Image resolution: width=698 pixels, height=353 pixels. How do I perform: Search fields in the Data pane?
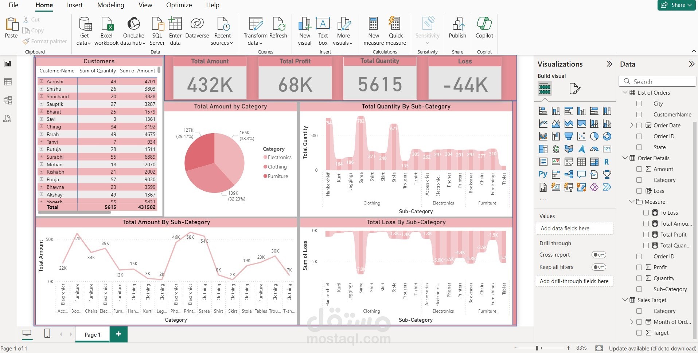click(x=657, y=82)
